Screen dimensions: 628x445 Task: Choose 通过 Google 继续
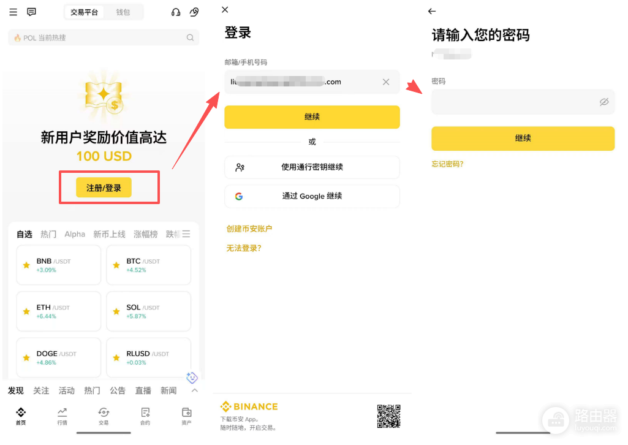(312, 196)
